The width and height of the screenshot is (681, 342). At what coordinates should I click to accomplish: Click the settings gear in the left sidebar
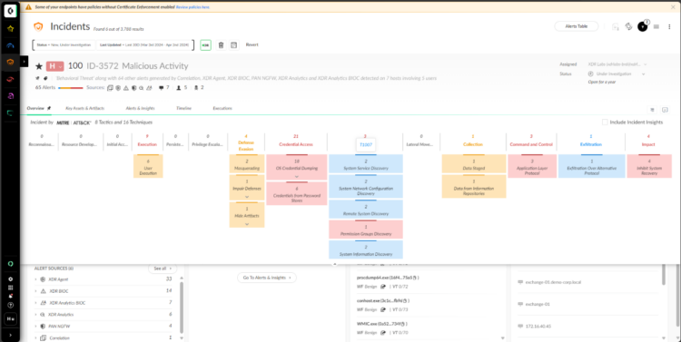click(10, 279)
